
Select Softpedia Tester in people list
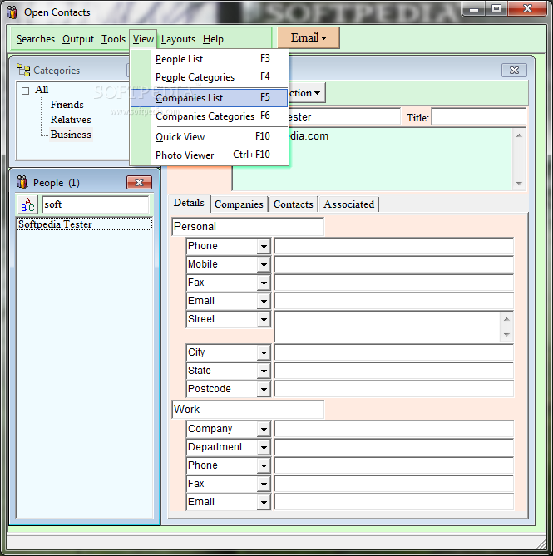[85, 224]
